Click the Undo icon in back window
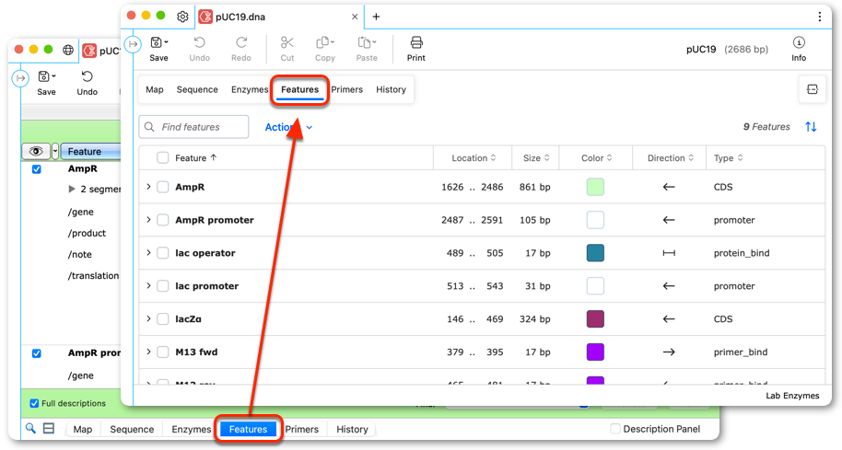Screen dimensions: 842x450 point(87,76)
